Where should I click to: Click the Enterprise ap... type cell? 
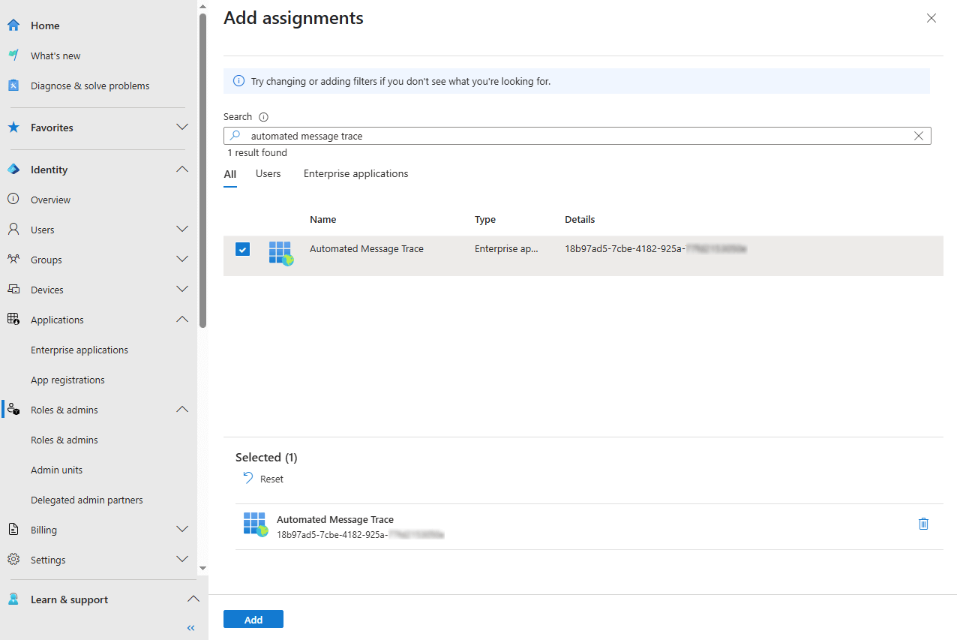(x=506, y=249)
